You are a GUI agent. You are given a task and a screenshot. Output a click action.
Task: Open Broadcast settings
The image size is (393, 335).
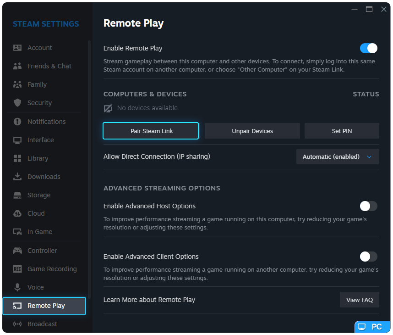[44, 324]
